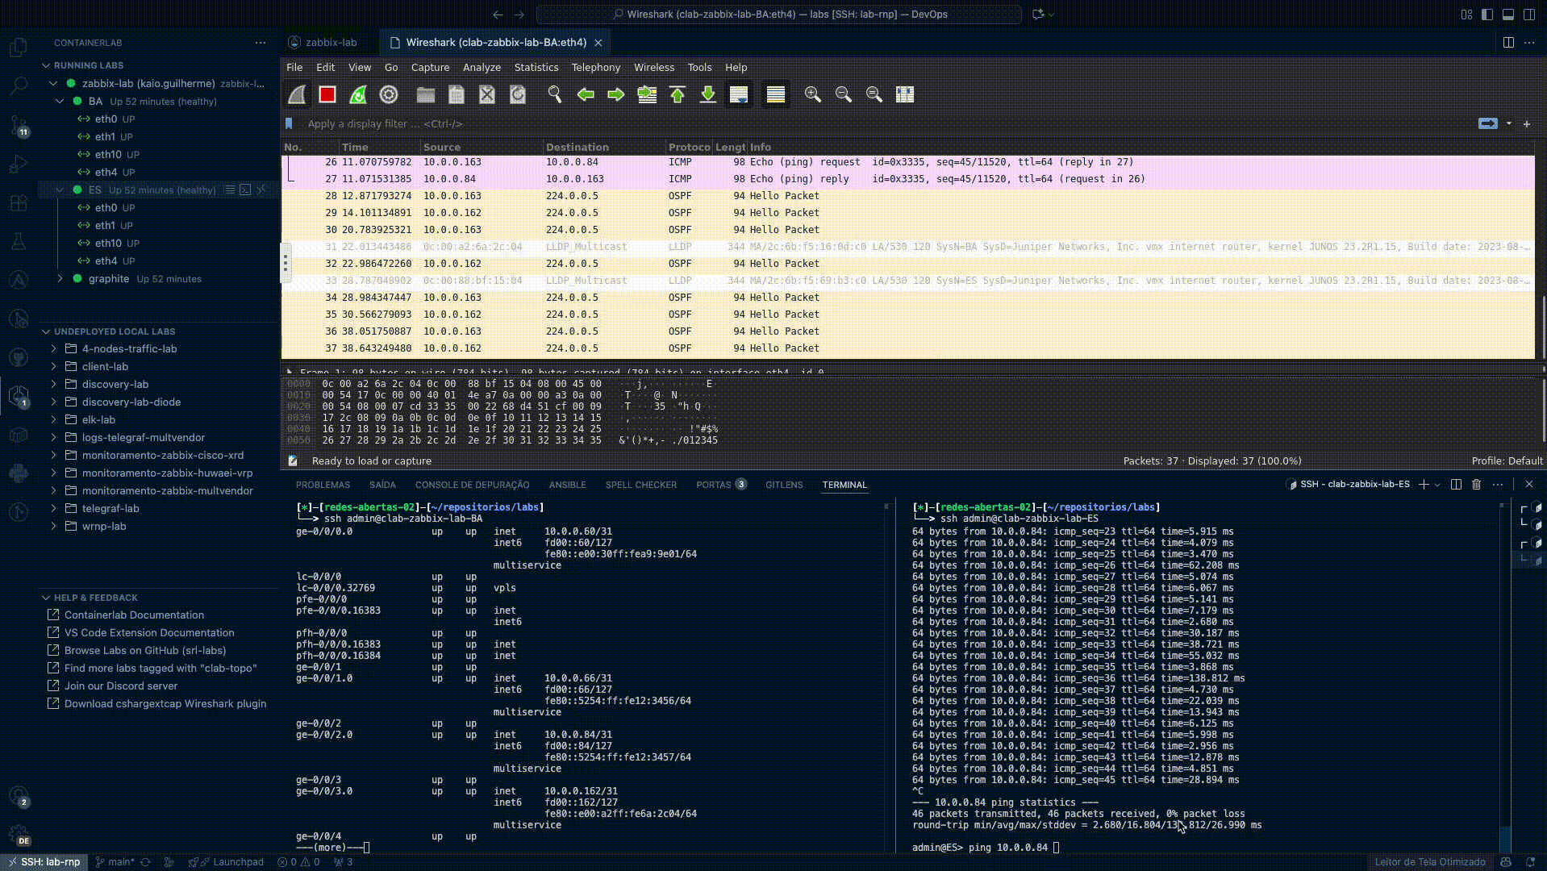This screenshot has width=1547, height=871.
Task: Click the Find packet magnifier icon
Action: (x=555, y=95)
